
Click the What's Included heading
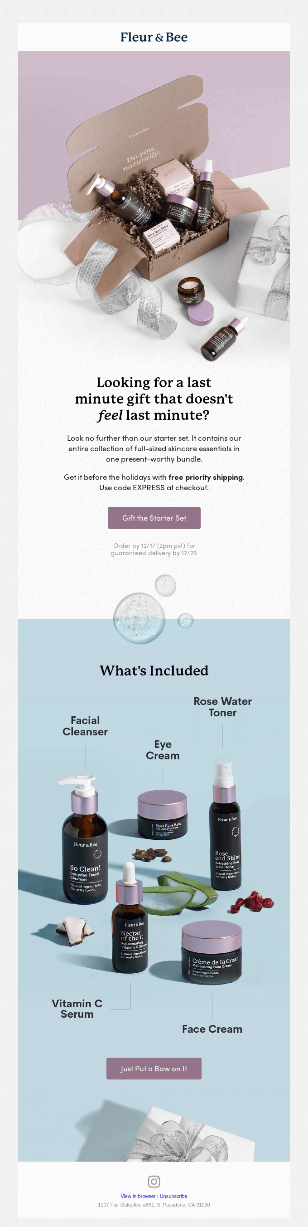tap(154, 670)
